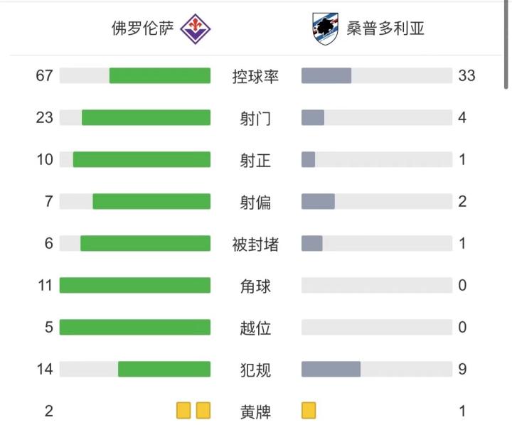The width and height of the screenshot is (512, 425).
Task: Click the 犯规 stat label
Action: (x=256, y=370)
